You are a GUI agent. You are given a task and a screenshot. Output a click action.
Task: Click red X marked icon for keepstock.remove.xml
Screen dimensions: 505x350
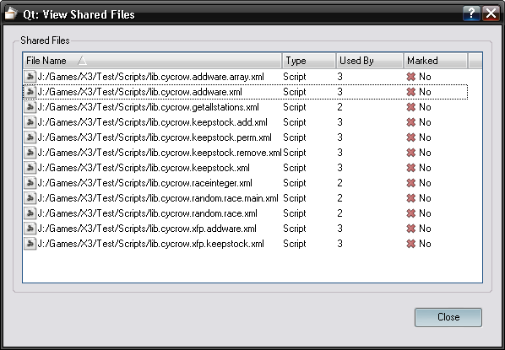pyautogui.click(x=411, y=153)
